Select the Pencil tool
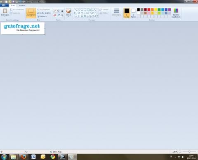The image size is (198, 160). tap(55, 11)
